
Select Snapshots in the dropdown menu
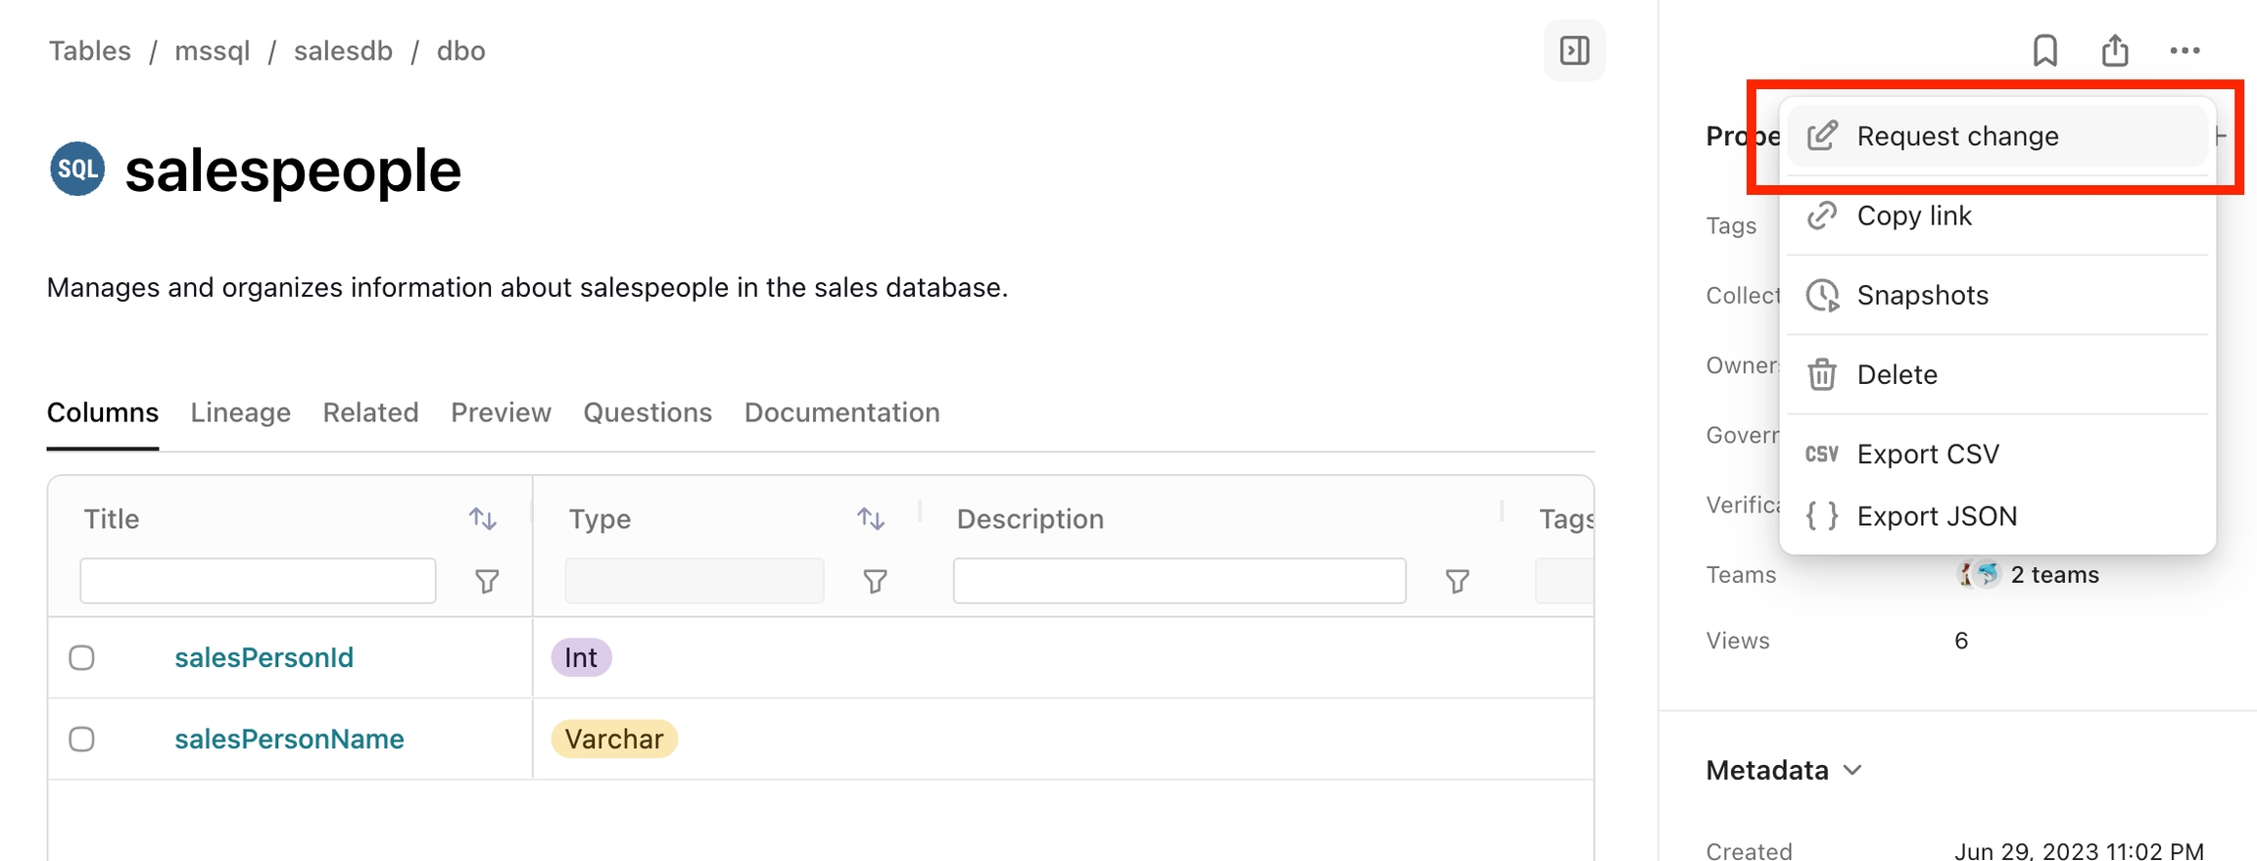click(x=1922, y=295)
